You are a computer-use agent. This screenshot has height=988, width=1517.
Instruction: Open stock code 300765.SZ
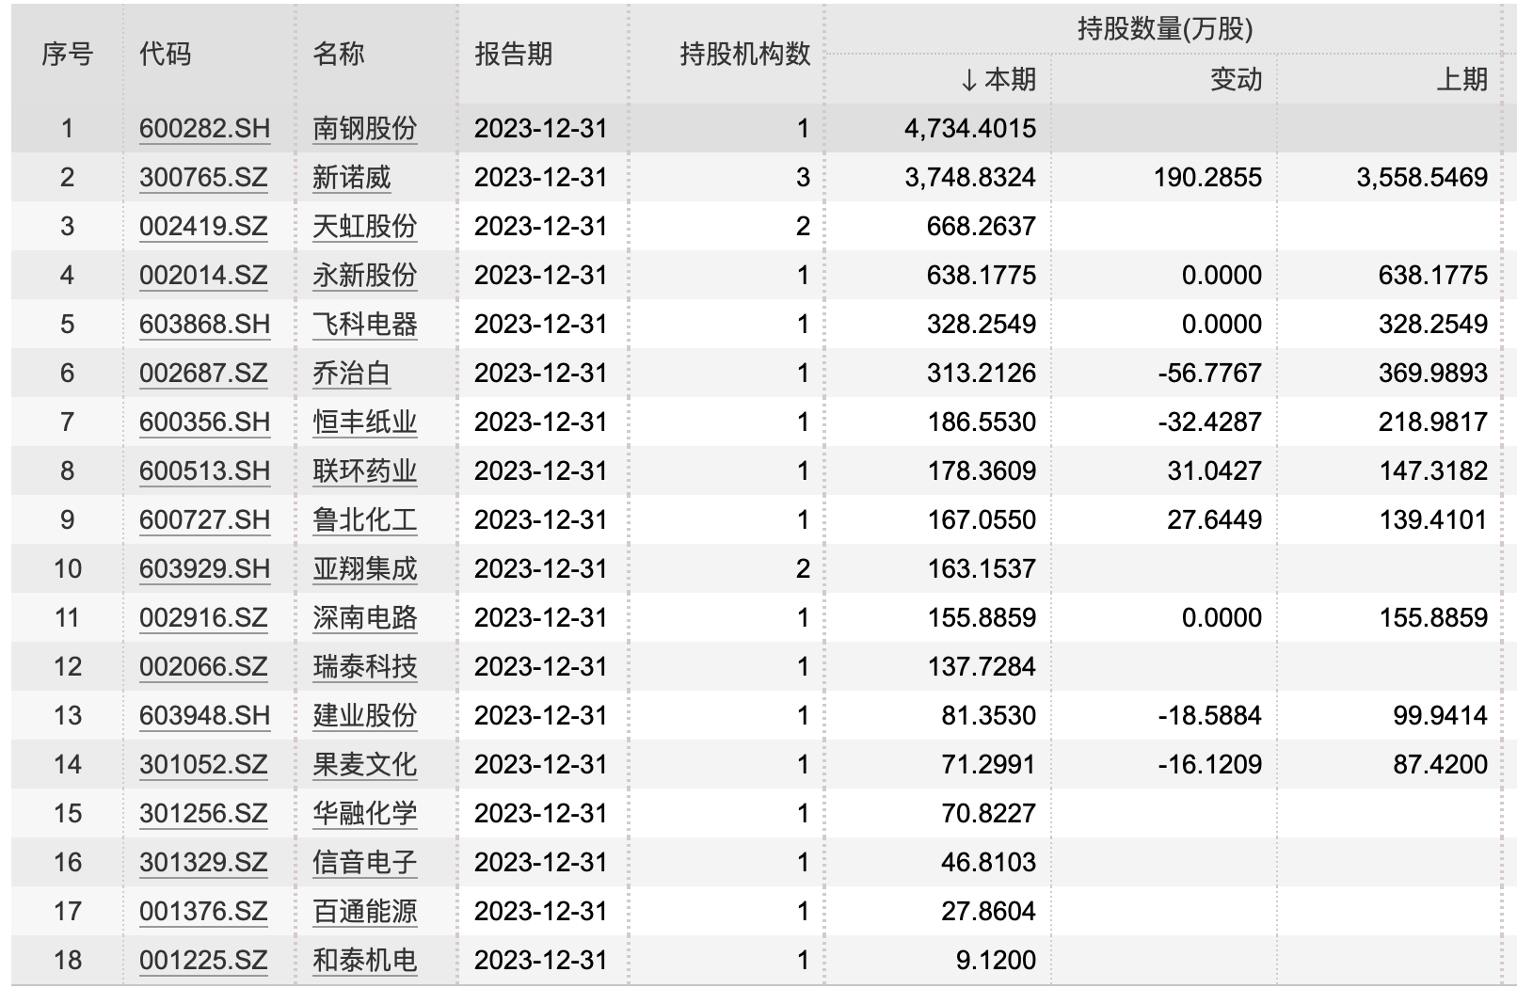point(203,178)
